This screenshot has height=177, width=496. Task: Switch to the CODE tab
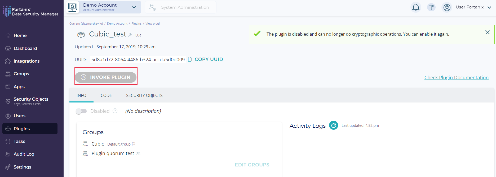pos(106,95)
